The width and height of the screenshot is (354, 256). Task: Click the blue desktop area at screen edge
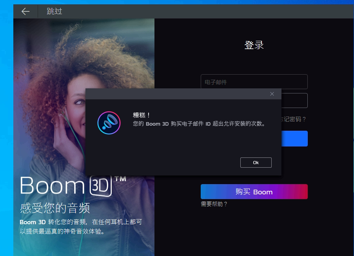click(x=6, y=128)
